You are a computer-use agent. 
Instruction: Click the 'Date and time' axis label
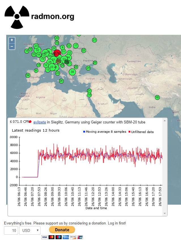[x=96, y=208]
